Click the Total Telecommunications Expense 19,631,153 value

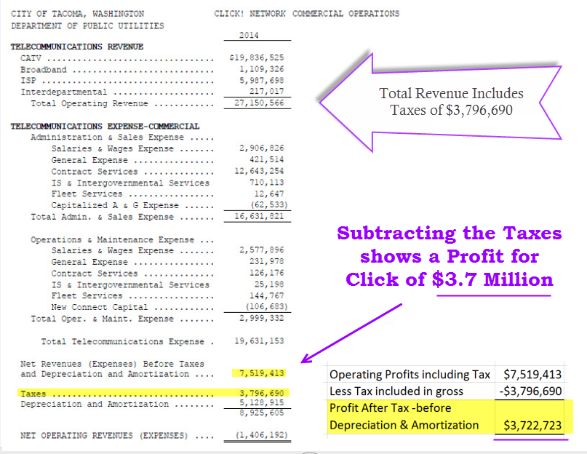pos(260,341)
